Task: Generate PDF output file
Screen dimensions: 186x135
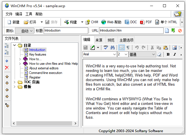Action: (x=146, y=22)
